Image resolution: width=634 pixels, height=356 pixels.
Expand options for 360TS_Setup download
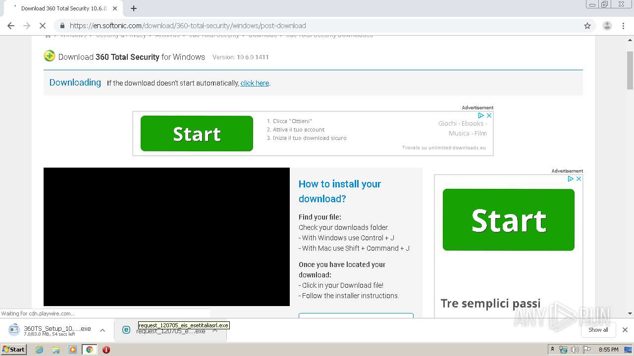tap(103, 330)
